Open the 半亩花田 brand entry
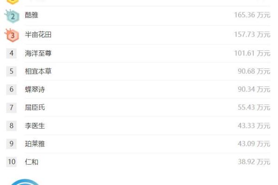 pyautogui.click(x=38, y=35)
